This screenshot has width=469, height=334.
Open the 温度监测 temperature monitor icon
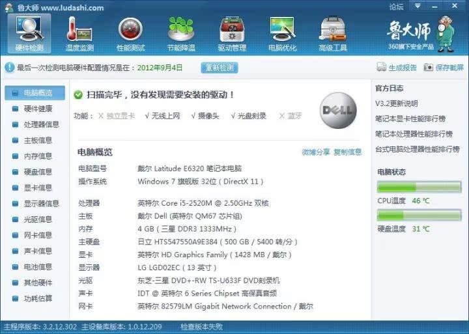[x=79, y=31]
